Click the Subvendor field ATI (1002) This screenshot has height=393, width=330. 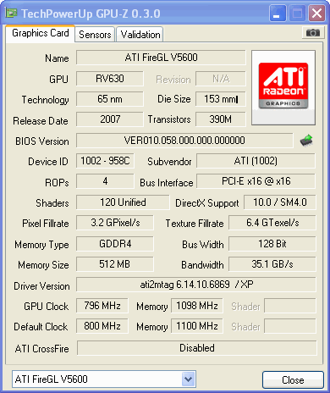256,161
